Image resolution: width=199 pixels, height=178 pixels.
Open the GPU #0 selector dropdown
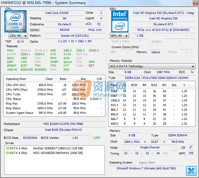(x=119, y=36)
